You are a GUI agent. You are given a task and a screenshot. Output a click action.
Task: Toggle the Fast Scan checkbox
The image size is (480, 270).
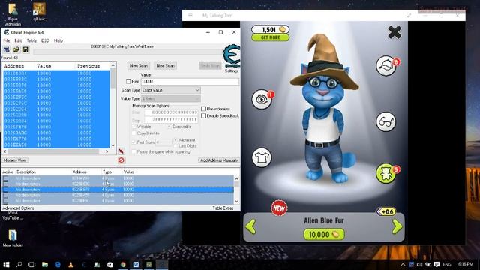tap(133, 142)
